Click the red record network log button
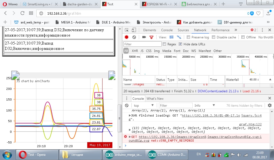The width and height of the screenshot is (274, 160). coord(127,37)
